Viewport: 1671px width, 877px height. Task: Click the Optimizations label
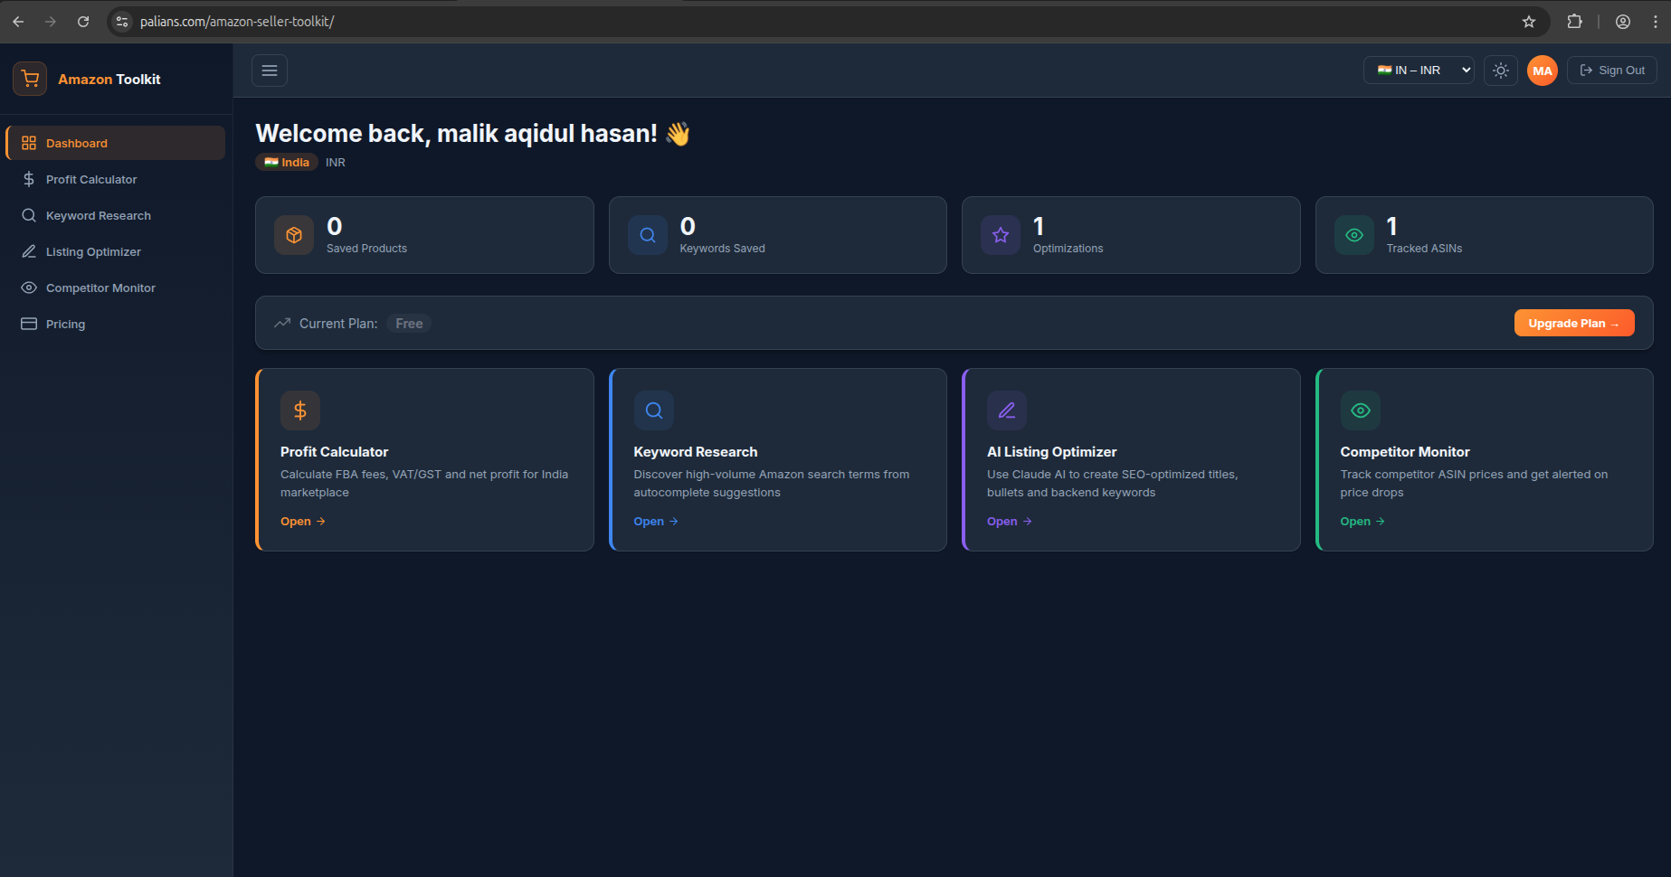coord(1068,249)
